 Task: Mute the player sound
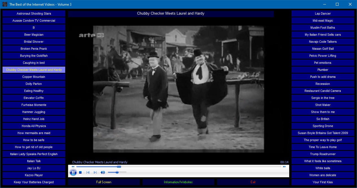coord(103,172)
